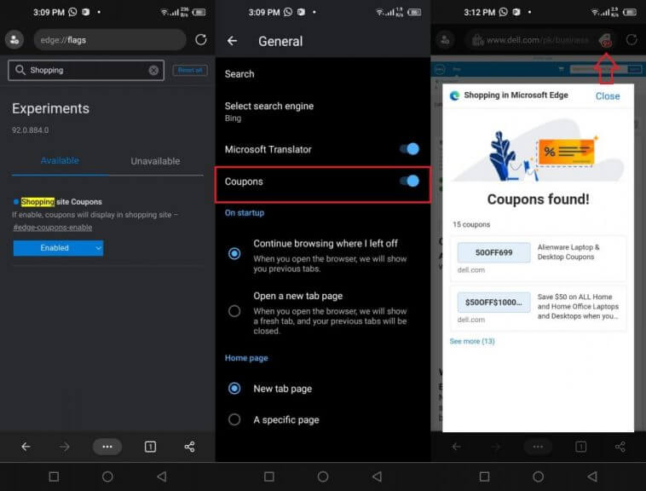Viewport: 646px width, 491px height.
Task: Open profile icon beside edge://flags address bar
Action: click(14, 40)
